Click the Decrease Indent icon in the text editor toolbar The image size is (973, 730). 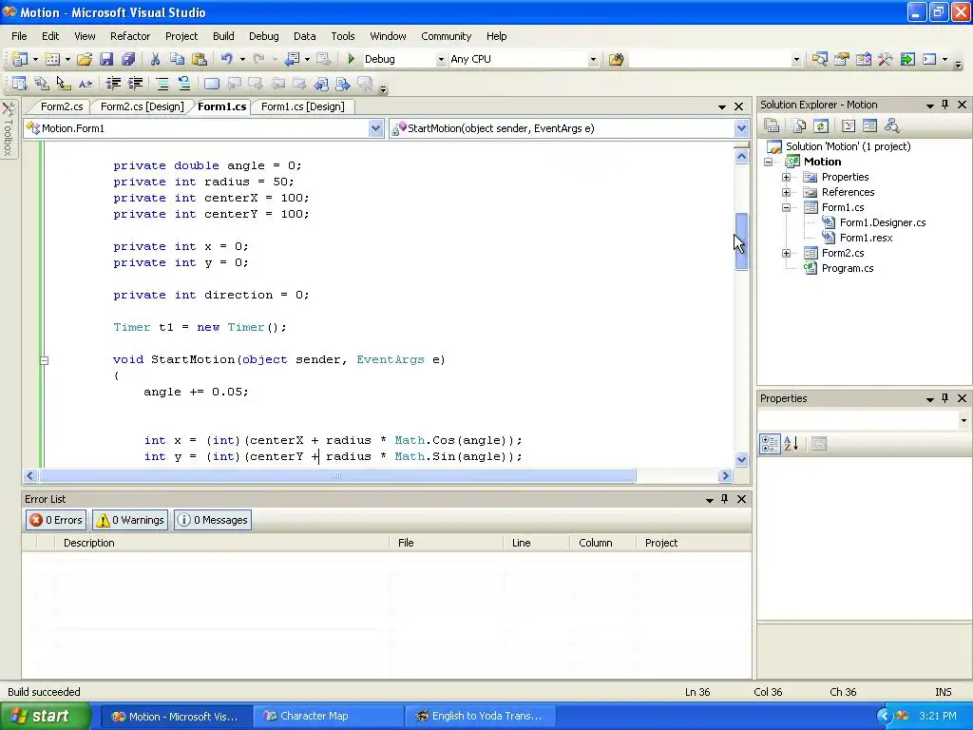pos(113,84)
